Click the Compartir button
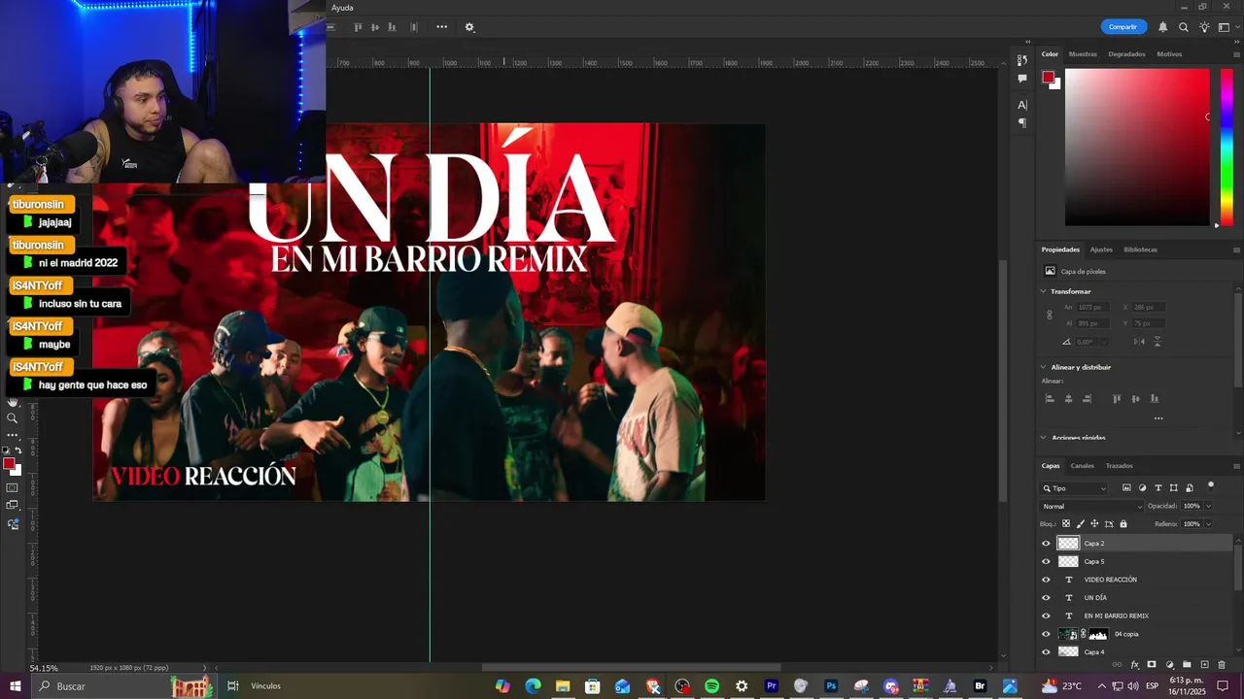Image resolution: width=1244 pixels, height=699 pixels. click(x=1123, y=27)
